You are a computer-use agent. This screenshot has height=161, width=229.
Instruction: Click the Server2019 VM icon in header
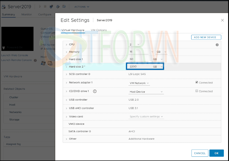point(4,7)
